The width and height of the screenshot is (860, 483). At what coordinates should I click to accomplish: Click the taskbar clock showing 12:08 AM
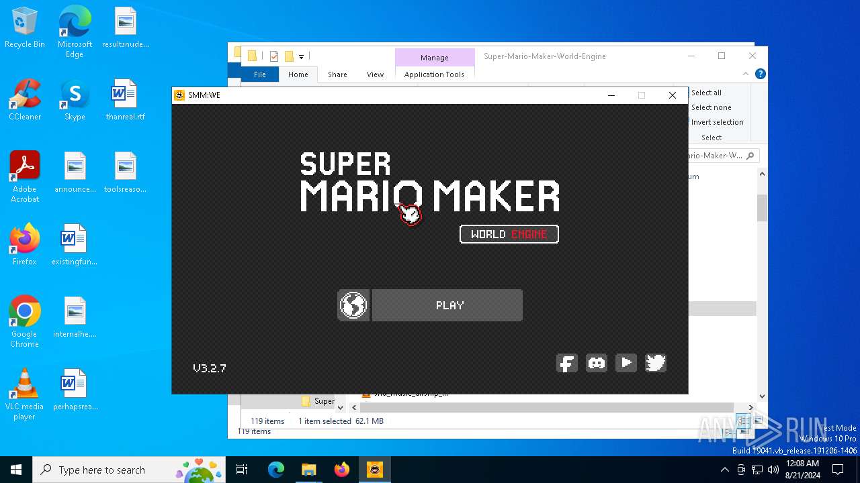pos(802,470)
